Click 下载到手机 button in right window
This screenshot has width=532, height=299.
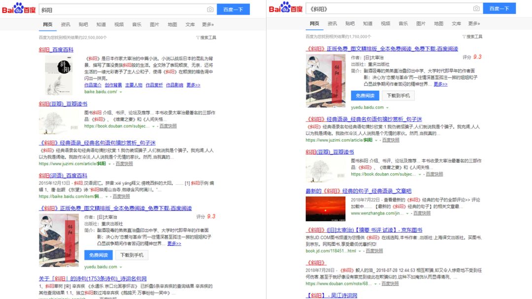(x=399, y=95)
